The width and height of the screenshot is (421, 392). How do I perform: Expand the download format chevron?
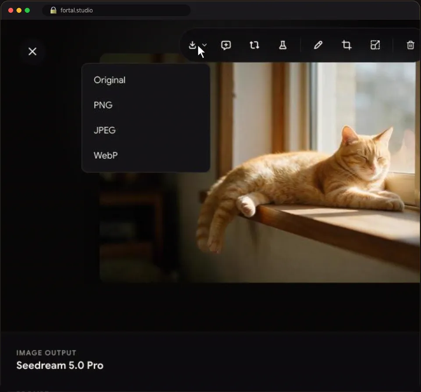tap(204, 45)
